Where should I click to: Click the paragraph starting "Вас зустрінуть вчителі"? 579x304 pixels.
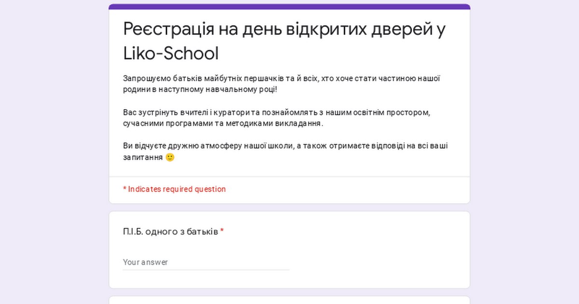[x=276, y=112]
